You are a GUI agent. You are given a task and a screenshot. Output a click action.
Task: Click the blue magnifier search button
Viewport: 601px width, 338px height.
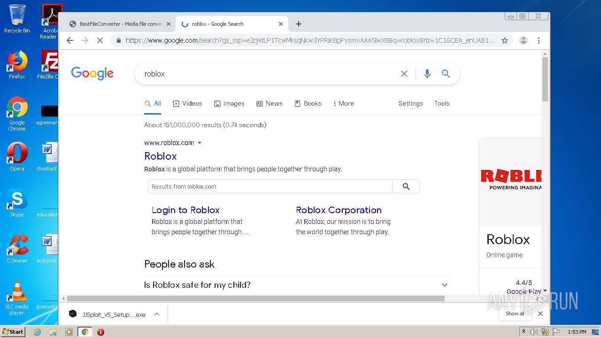coord(446,74)
